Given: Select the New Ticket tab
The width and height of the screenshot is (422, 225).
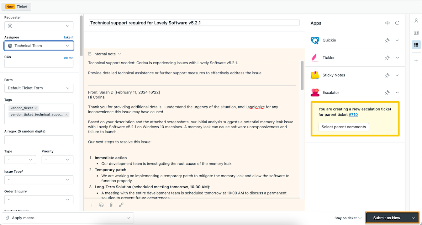Looking at the screenshot, I should click(x=16, y=7).
